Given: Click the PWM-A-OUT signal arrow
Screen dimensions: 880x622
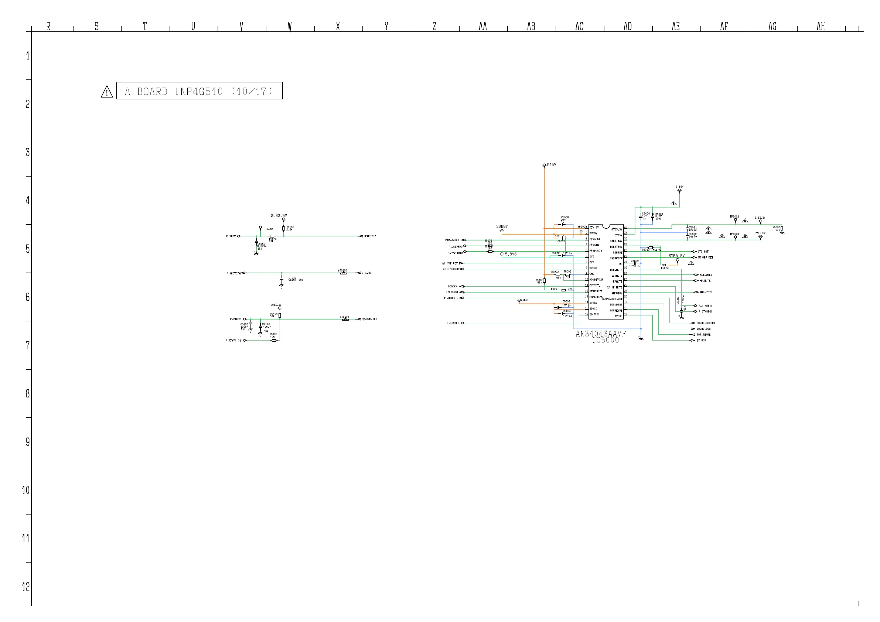Looking at the screenshot, I should tap(463, 240).
